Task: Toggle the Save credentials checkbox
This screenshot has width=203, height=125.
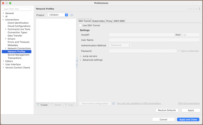Action: [x=179, y=51]
